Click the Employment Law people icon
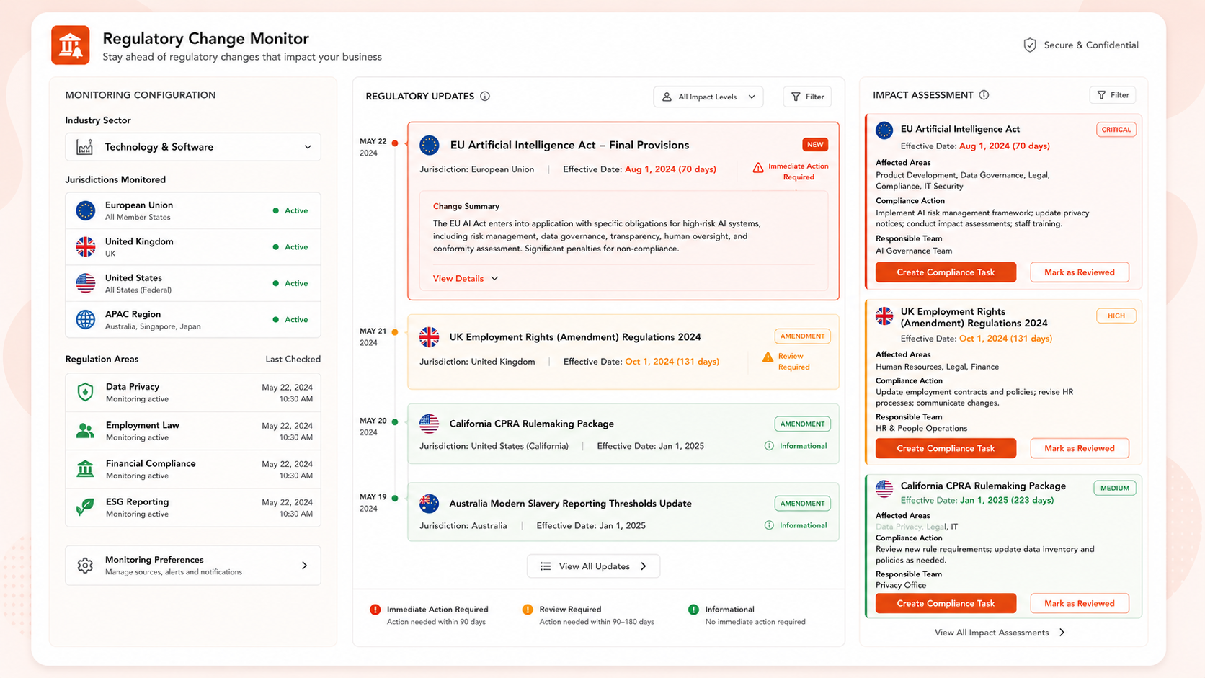1205x678 pixels. pos(85,431)
